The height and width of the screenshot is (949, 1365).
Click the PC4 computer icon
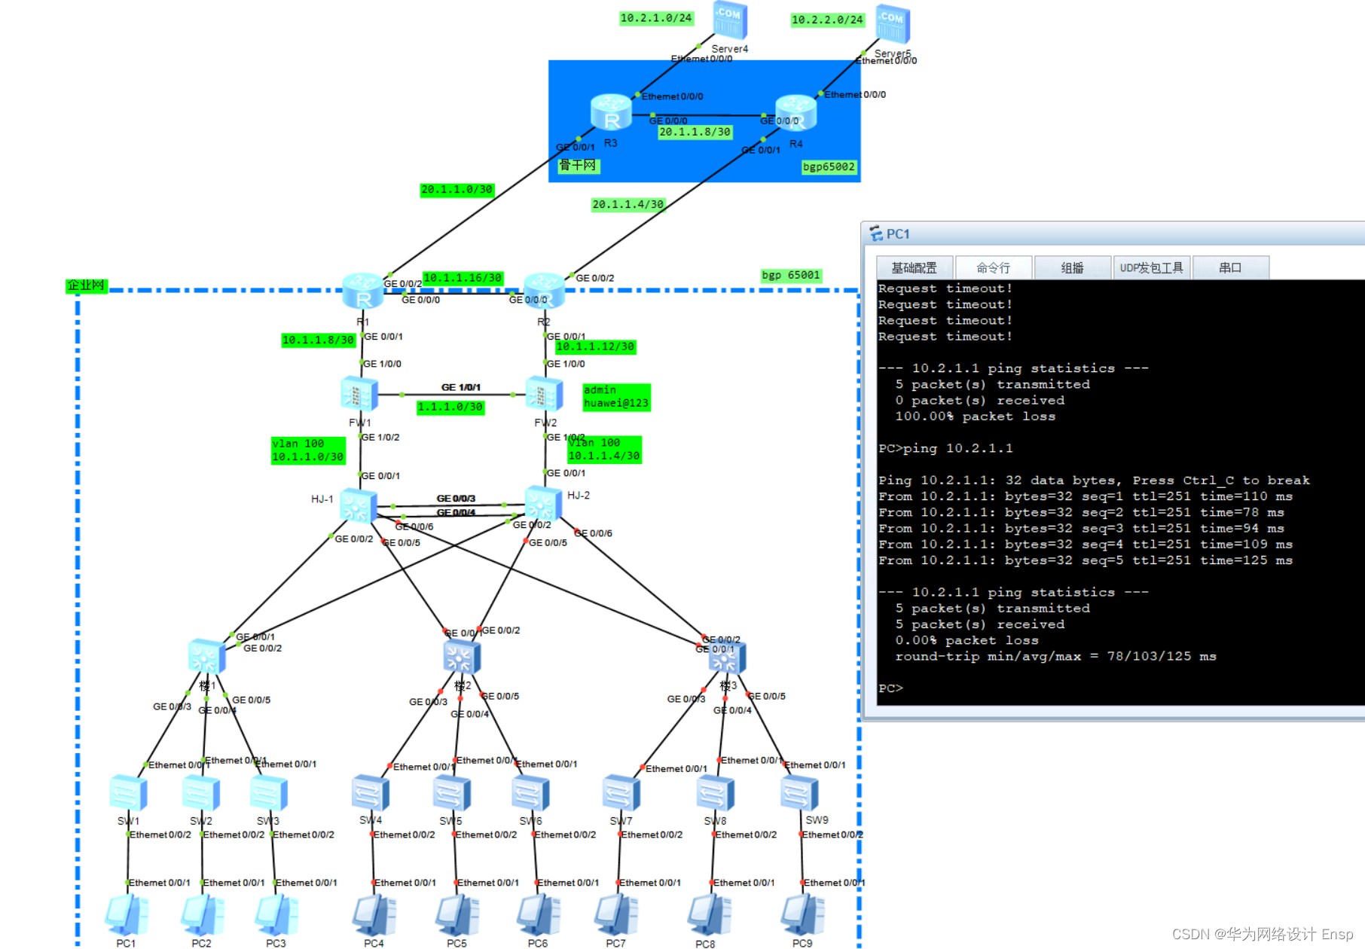point(374,915)
